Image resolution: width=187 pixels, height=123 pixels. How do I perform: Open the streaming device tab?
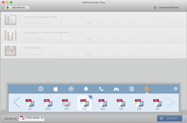tap(71, 89)
